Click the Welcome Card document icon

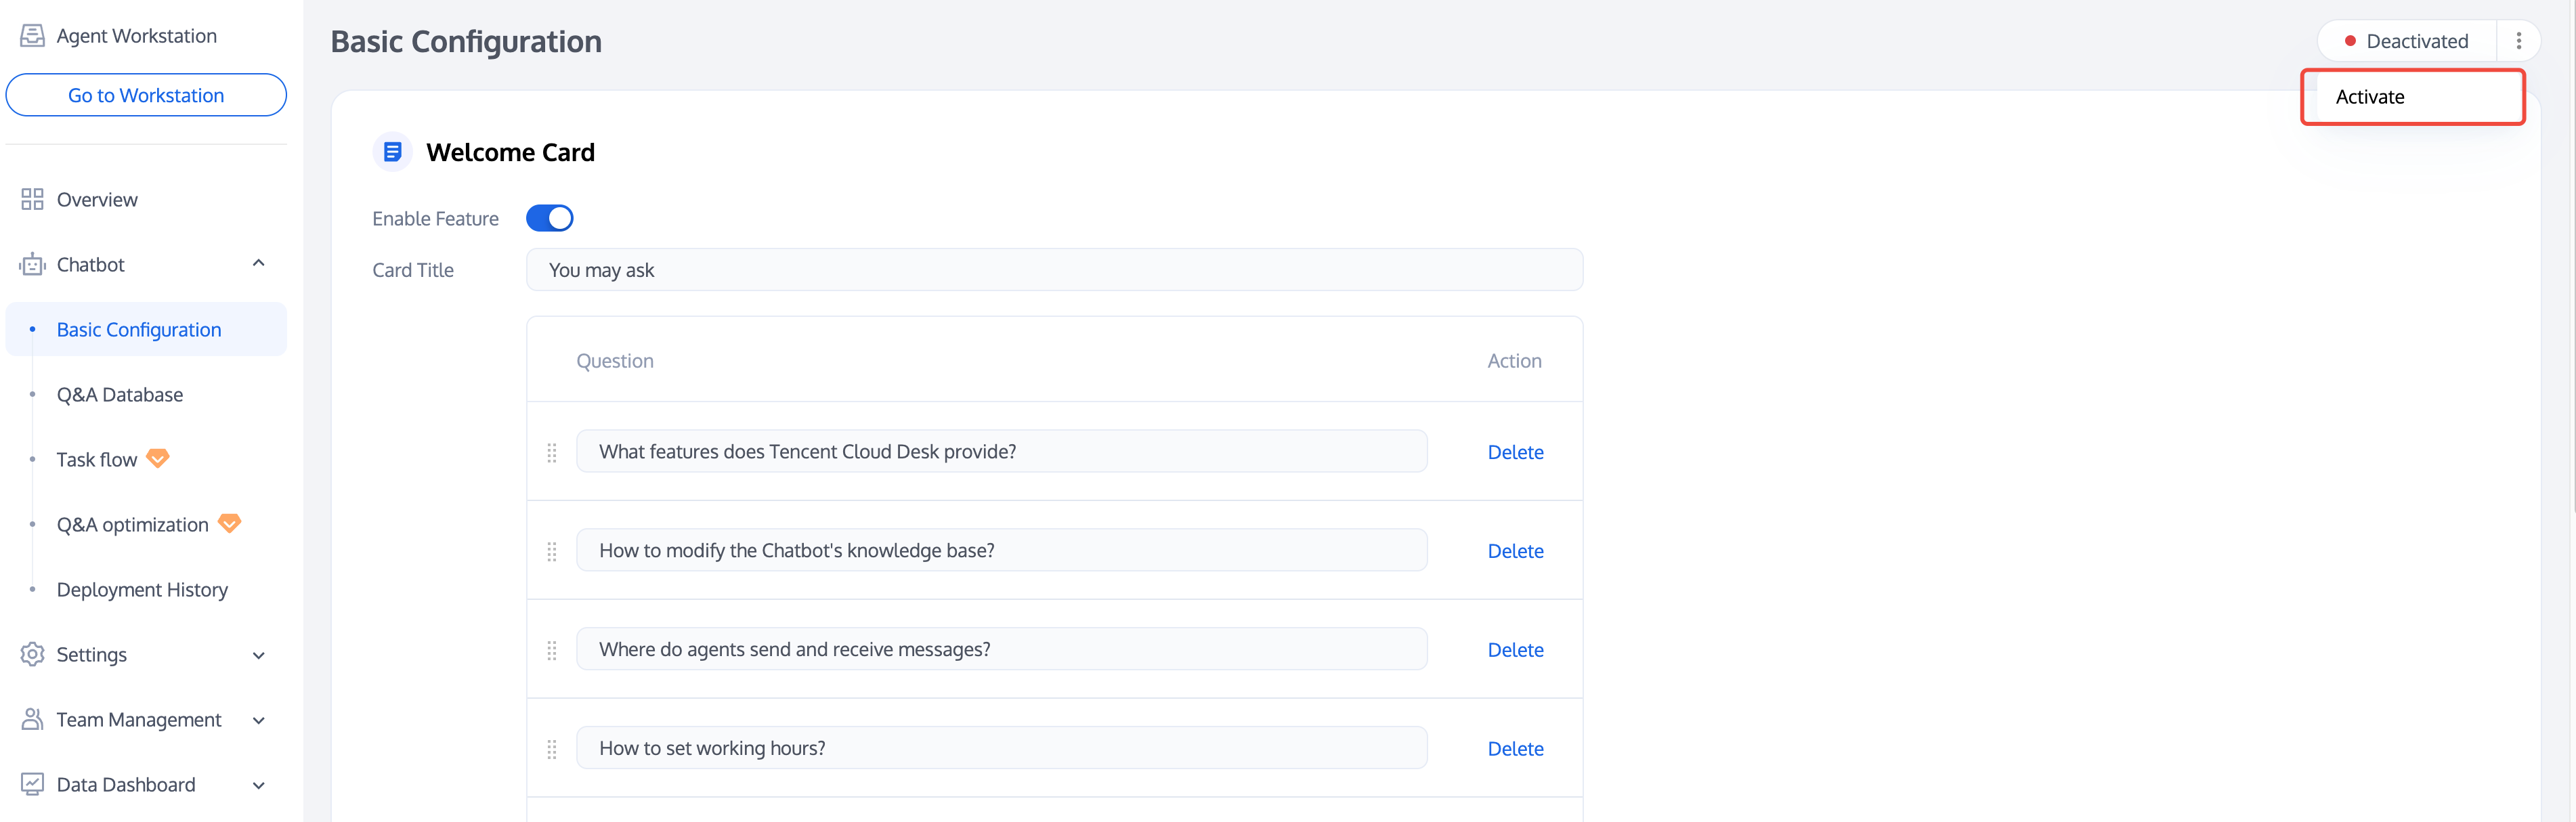392,152
